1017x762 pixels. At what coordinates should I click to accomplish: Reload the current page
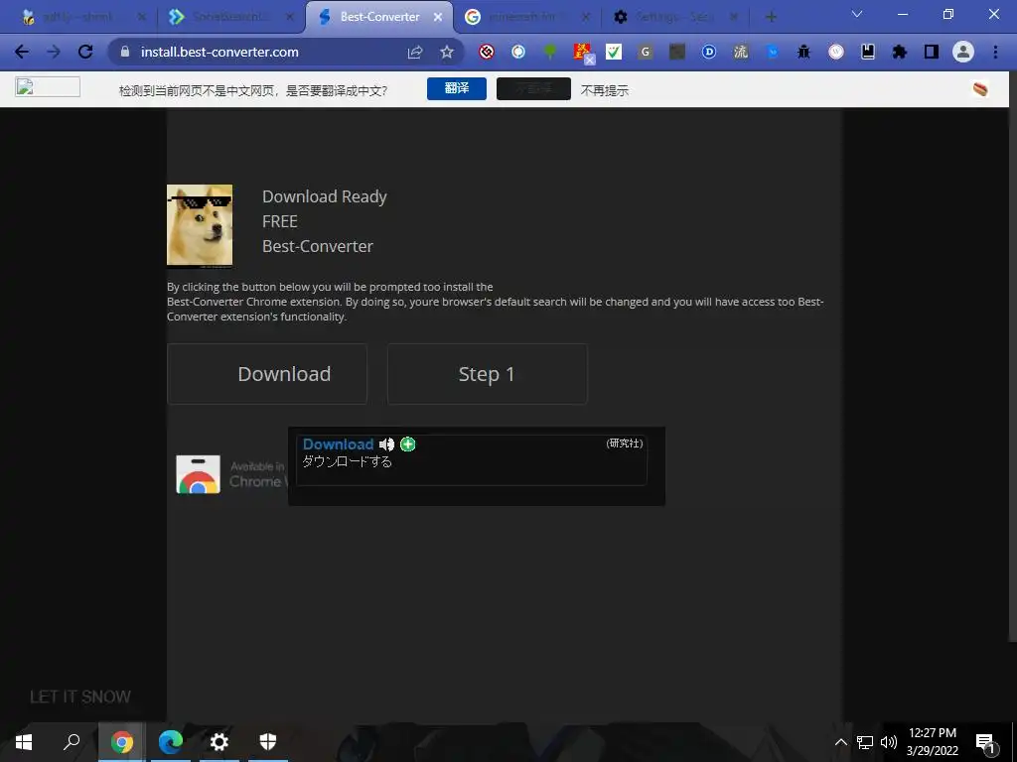click(85, 52)
